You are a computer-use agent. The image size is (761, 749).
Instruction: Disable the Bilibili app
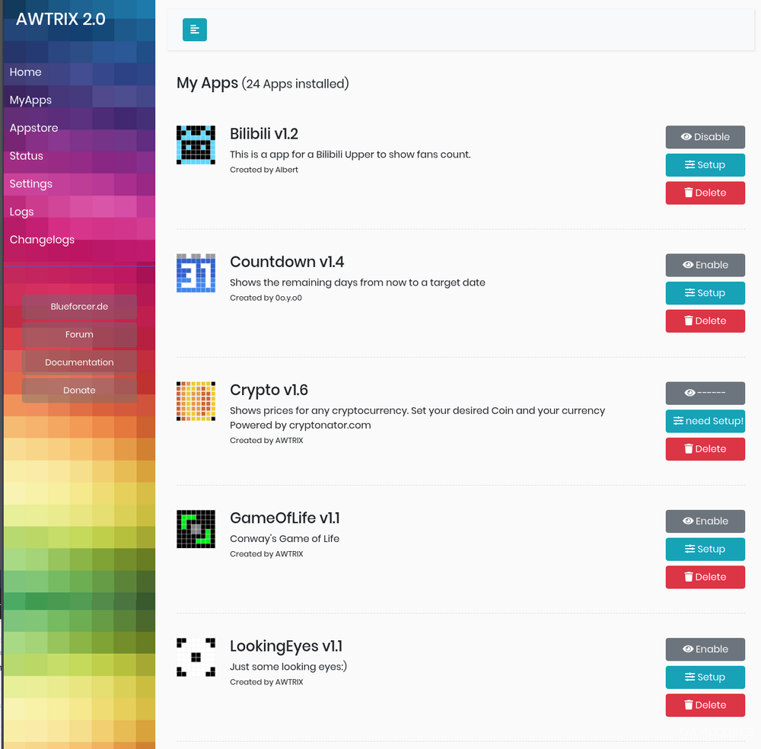pos(705,137)
